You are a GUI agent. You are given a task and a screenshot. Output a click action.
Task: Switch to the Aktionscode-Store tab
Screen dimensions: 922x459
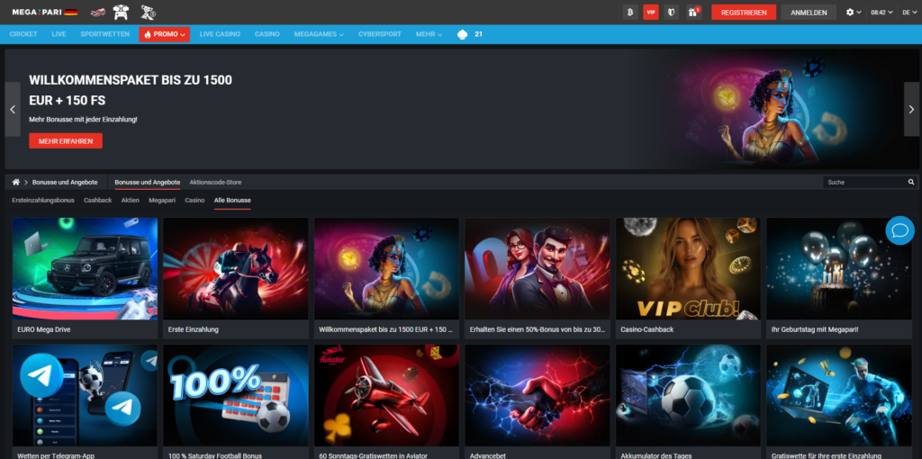coord(215,182)
